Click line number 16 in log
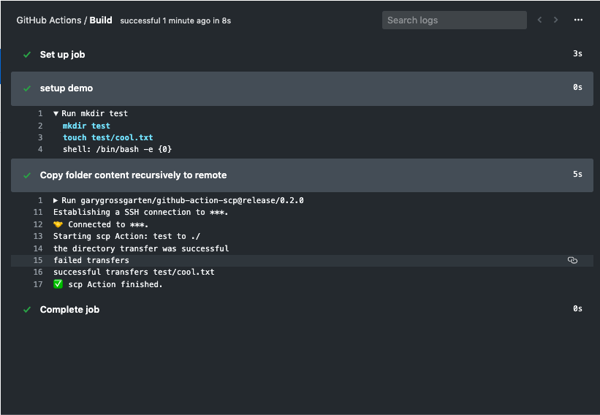 [38, 272]
